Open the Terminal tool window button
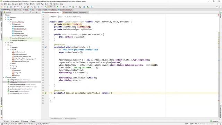 [25, 121]
